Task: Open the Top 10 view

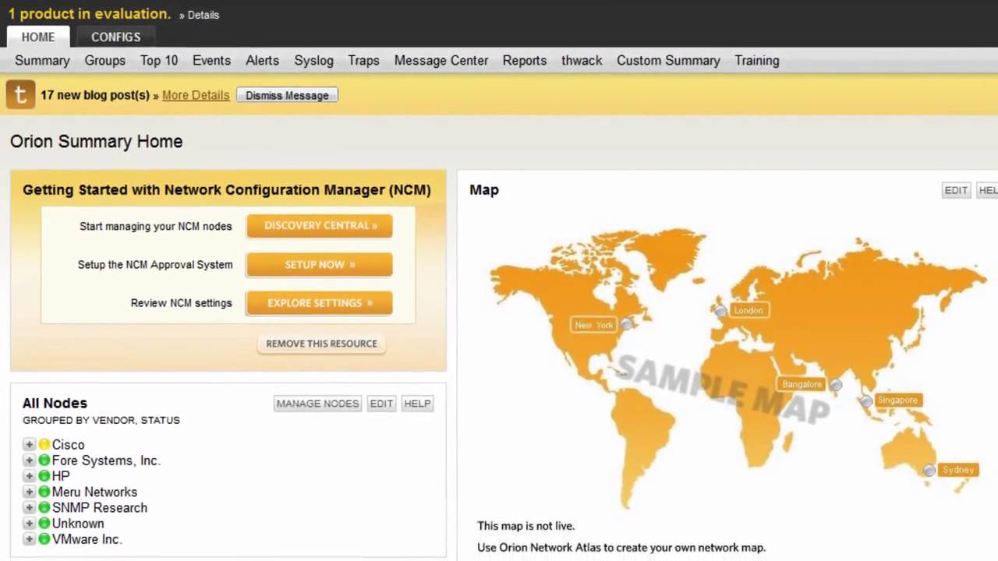Action: click(x=159, y=60)
